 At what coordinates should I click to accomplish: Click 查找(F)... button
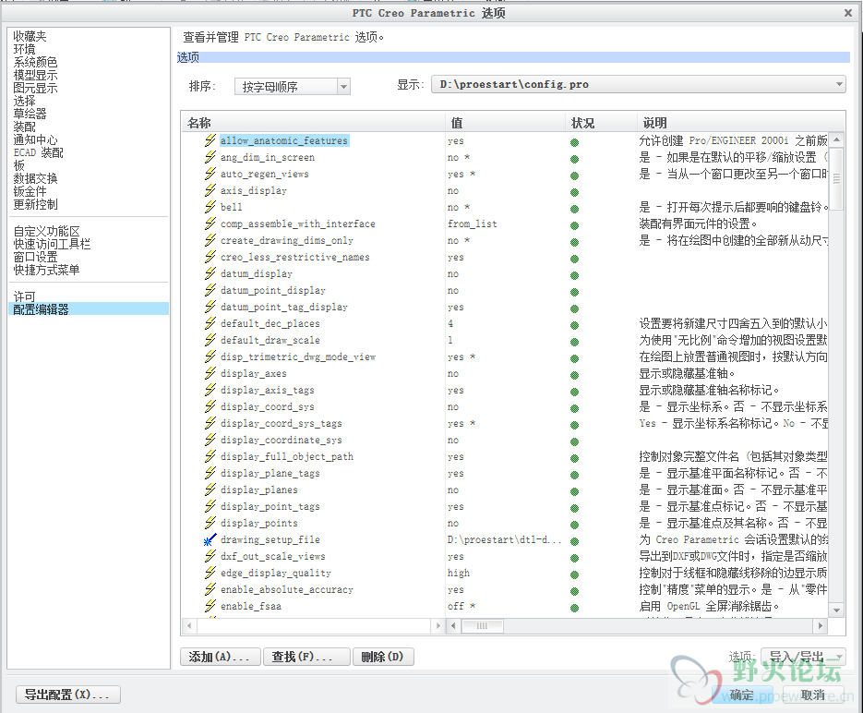(x=306, y=657)
